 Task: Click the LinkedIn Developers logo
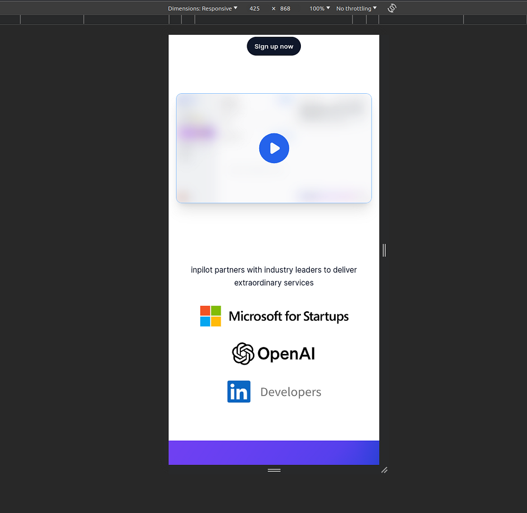coord(274,392)
